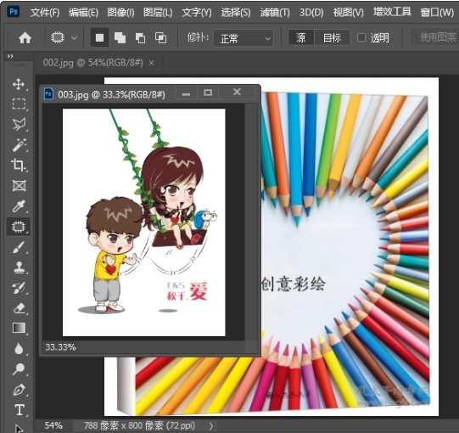
Task: Switch patch mode to 源
Action: click(301, 37)
